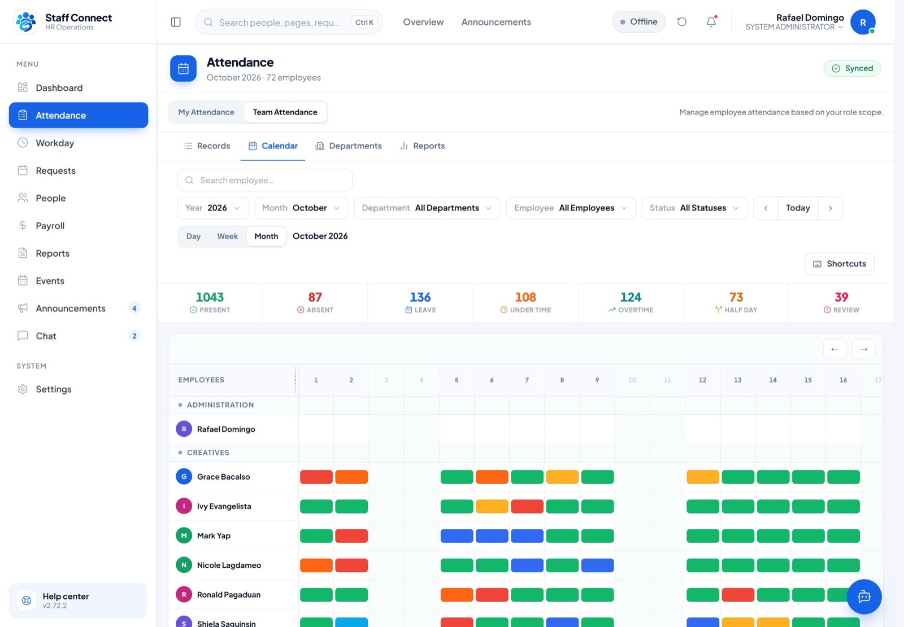Select Team Attendance view
904x627 pixels.
(285, 112)
